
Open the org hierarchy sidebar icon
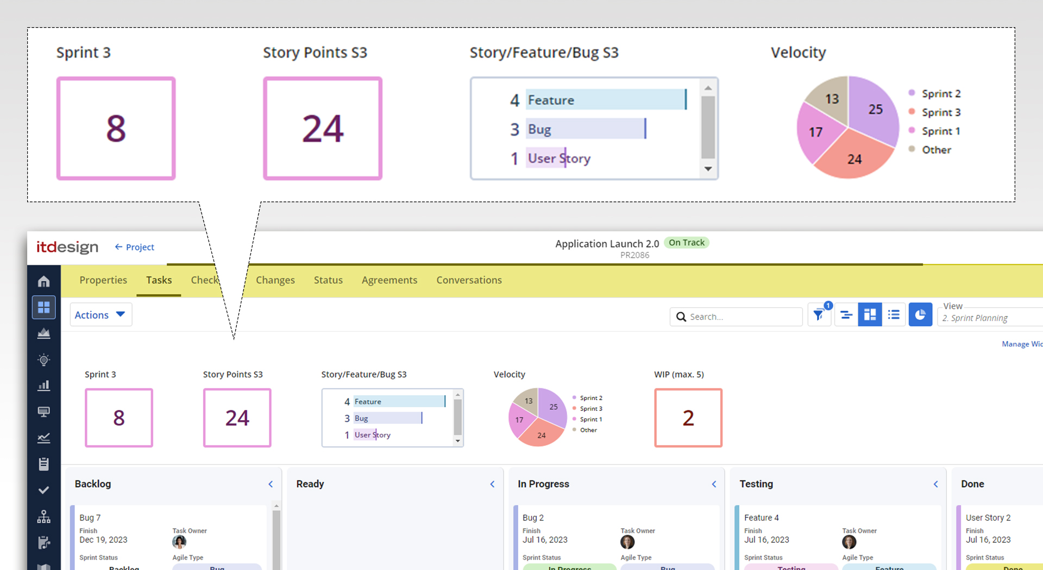click(x=44, y=516)
